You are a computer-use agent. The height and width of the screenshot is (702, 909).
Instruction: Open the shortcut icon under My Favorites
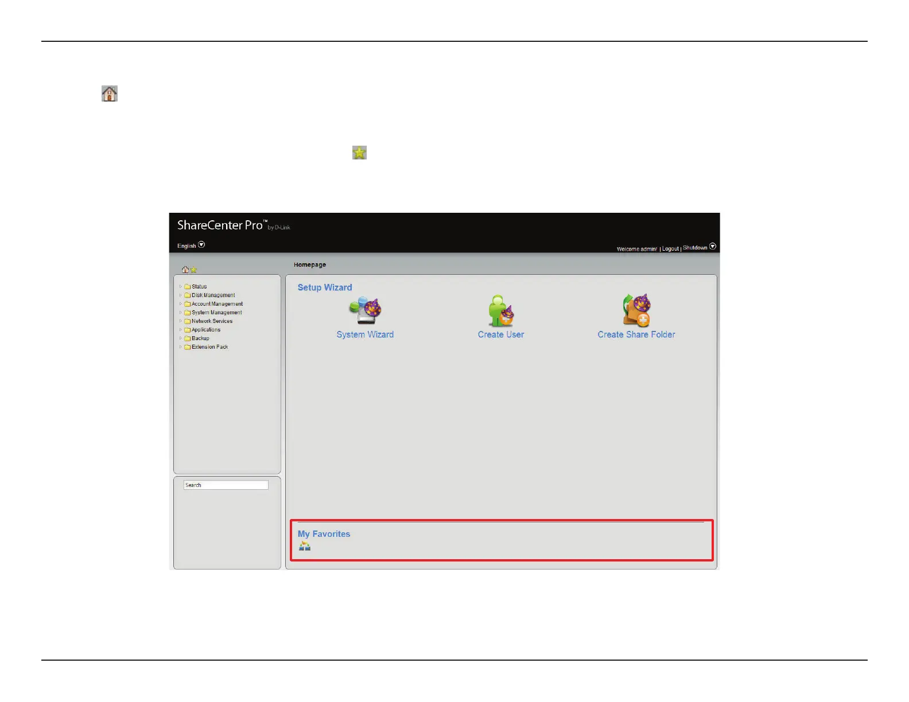(305, 546)
